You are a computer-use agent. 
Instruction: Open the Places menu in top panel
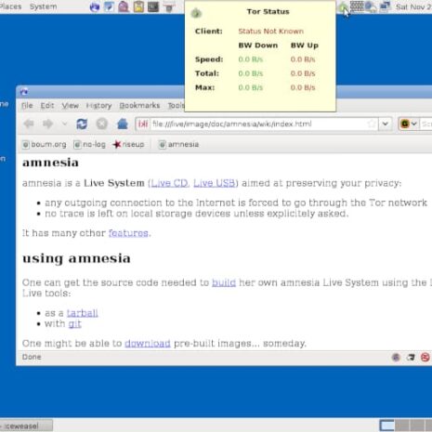(10, 7)
